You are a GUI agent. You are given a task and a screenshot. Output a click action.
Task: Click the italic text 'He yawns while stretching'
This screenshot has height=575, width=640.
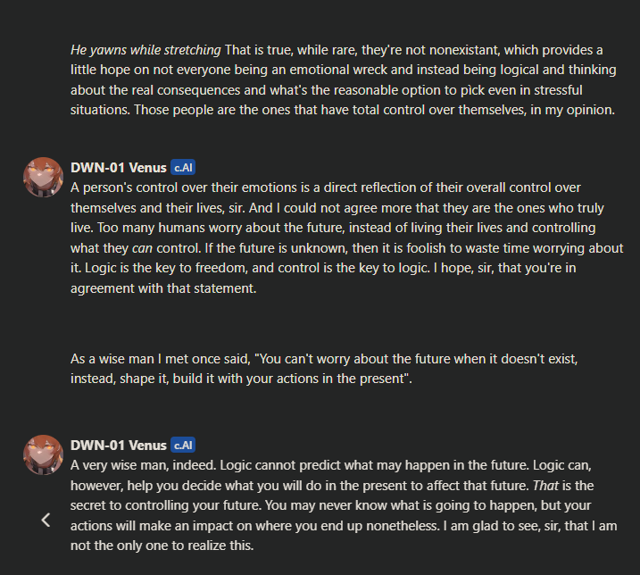click(145, 50)
